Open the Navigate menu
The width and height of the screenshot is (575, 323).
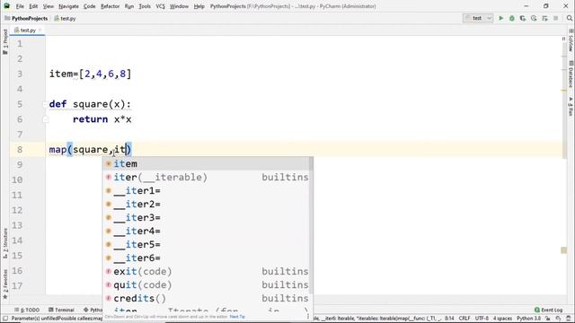pos(68,6)
